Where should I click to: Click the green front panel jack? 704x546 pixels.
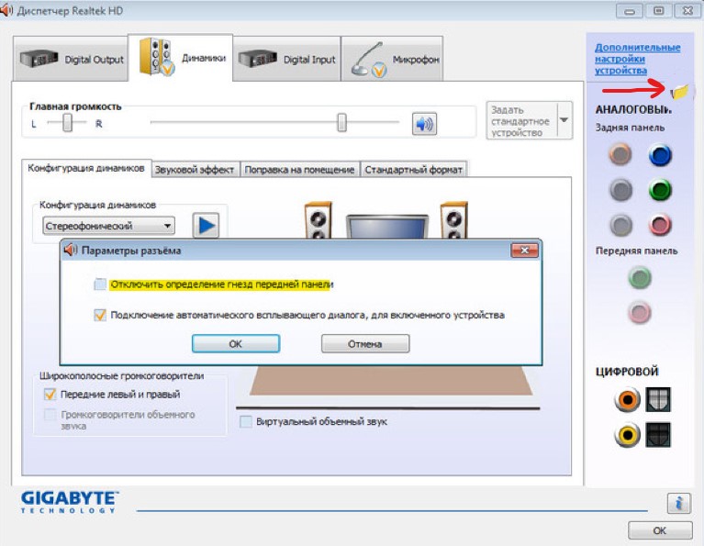(x=640, y=277)
